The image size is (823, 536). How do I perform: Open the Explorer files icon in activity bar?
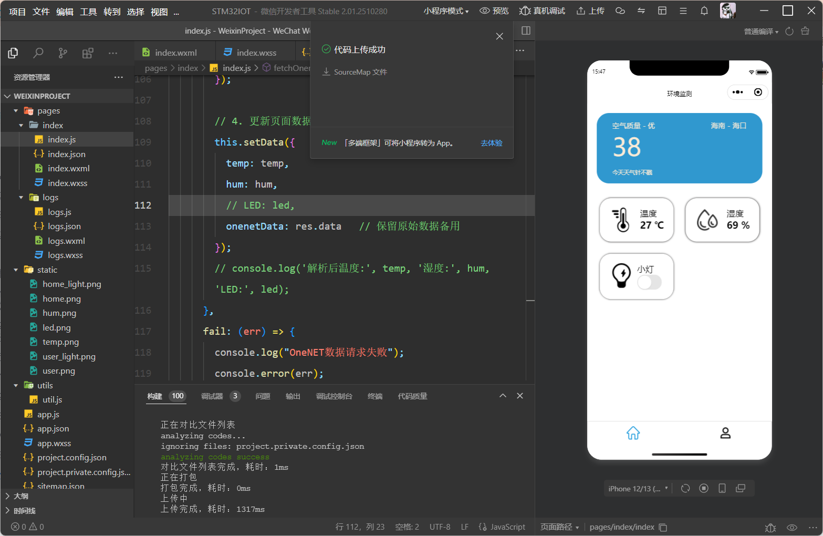point(13,53)
